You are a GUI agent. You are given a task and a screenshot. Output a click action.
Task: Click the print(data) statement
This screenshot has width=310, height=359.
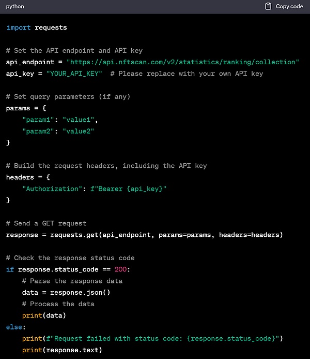[x=44, y=315]
